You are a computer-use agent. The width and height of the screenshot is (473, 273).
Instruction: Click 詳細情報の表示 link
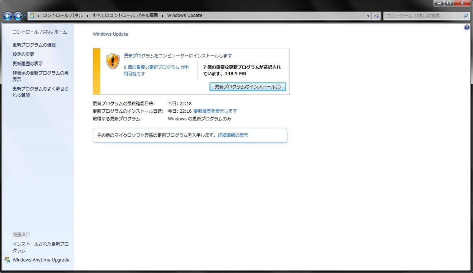tap(233, 135)
